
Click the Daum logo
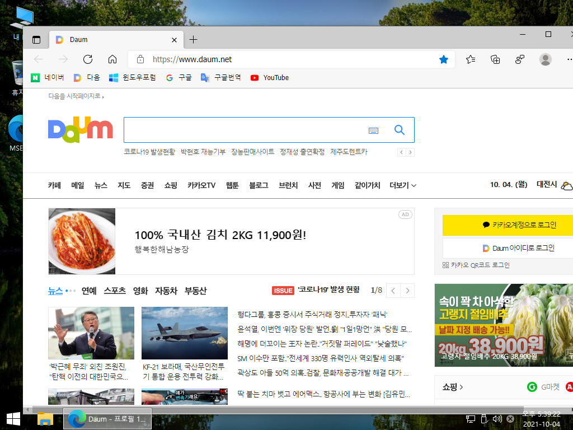point(81,130)
